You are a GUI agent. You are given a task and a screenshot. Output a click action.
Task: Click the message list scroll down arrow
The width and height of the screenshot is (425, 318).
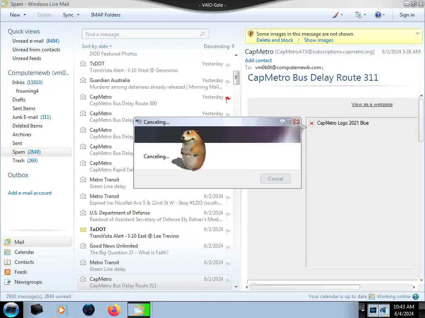[x=236, y=287]
